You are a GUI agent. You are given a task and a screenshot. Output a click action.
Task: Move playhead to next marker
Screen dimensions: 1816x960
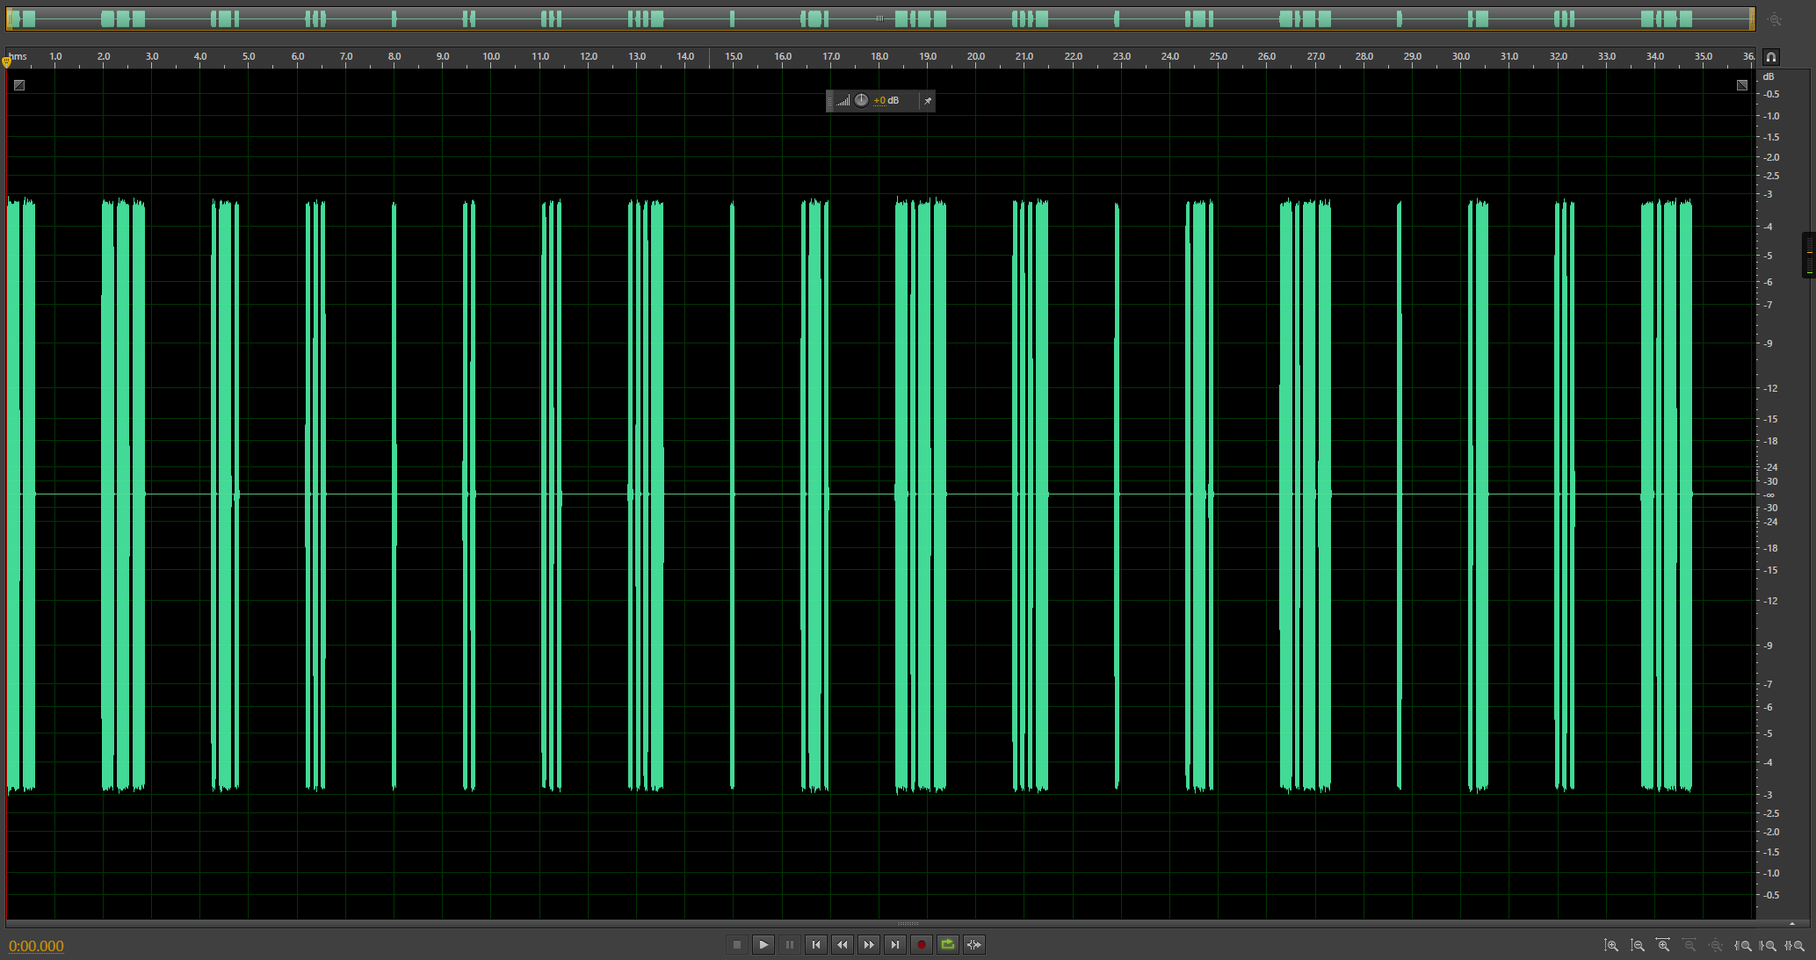tap(894, 944)
